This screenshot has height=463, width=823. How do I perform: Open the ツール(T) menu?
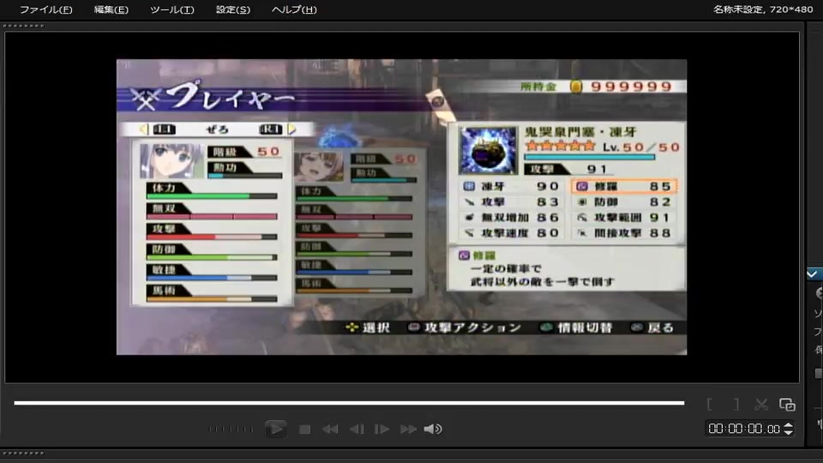172,9
